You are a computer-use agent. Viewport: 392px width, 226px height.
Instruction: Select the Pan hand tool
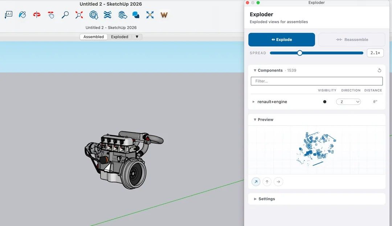click(x=51, y=15)
